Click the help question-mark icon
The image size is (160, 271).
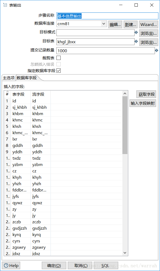pyautogui.click(x=6, y=265)
